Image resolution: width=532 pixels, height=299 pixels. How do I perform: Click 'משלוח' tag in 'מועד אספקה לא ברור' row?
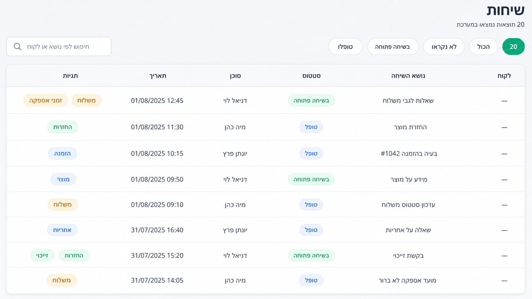click(x=62, y=280)
